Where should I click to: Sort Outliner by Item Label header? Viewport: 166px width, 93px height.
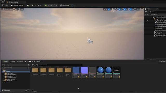pos(155,15)
